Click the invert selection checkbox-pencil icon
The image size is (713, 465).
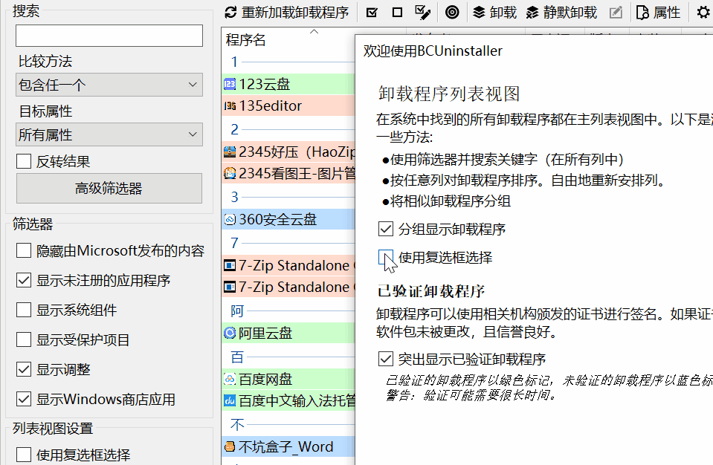(423, 13)
